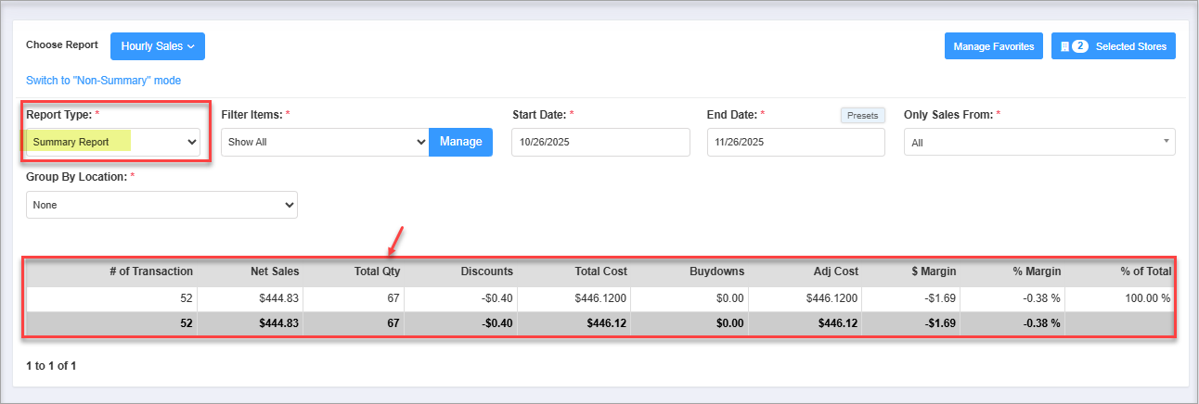Sort by Net Sales column header
Viewport: 1199px width, 404px height.
click(x=275, y=271)
